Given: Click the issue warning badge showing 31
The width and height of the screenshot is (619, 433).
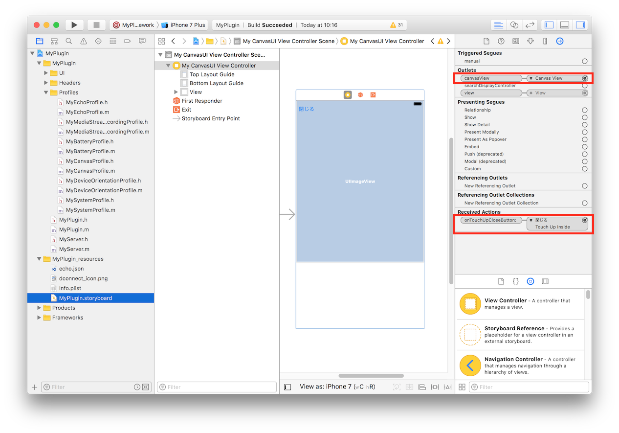Looking at the screenshot, I should coord(397,25).
